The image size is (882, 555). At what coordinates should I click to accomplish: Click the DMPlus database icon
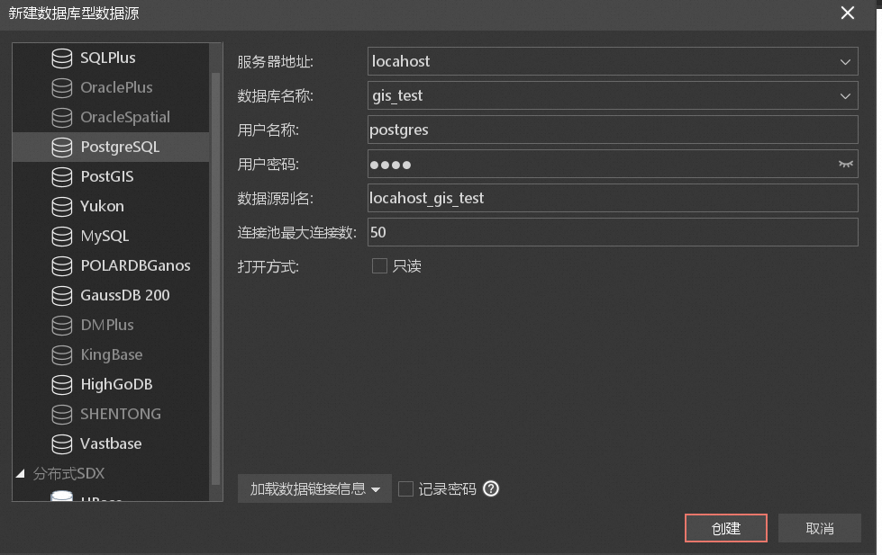click(62, 326)
